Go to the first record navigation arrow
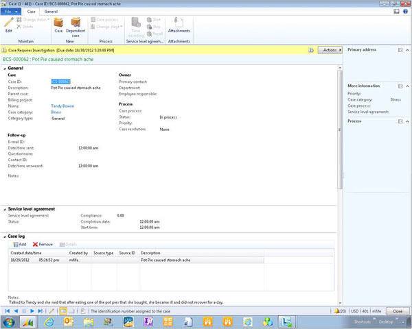The height and width of the screenshot is (329, 412). click(8, 311)
